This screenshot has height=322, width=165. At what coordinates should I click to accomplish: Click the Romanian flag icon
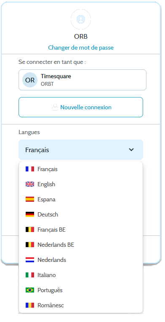click(x=30, y=305)
